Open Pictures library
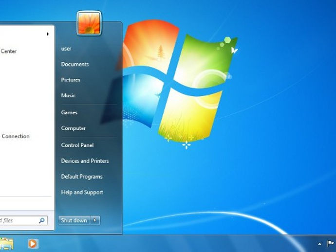The height and width of the screenshot is (252, 336). tap(71, 80)
